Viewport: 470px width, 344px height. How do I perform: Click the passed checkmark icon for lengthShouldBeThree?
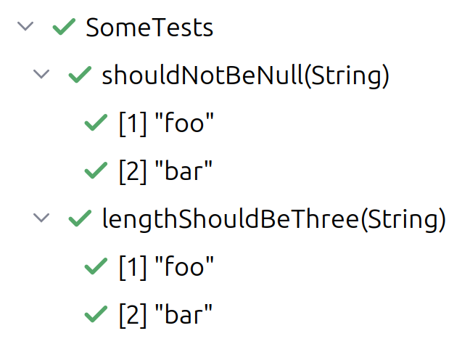(78, 219)
